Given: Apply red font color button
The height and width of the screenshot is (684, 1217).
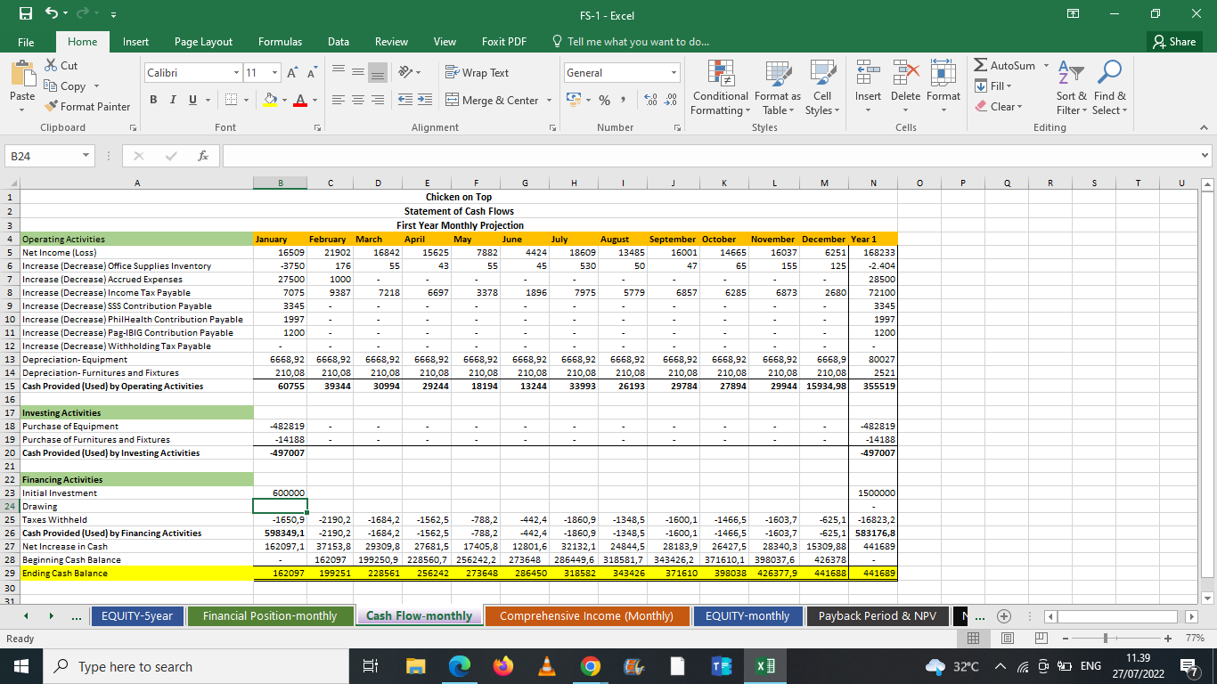Looking at the screenshot, I should click(x=301, y=101).
